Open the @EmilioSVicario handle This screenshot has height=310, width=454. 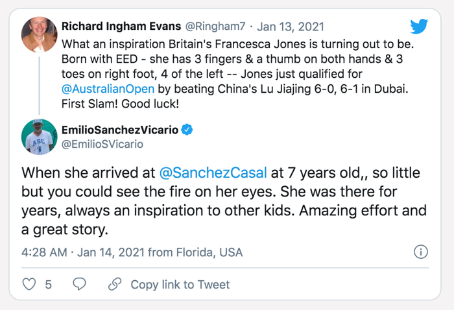(103, 144)
